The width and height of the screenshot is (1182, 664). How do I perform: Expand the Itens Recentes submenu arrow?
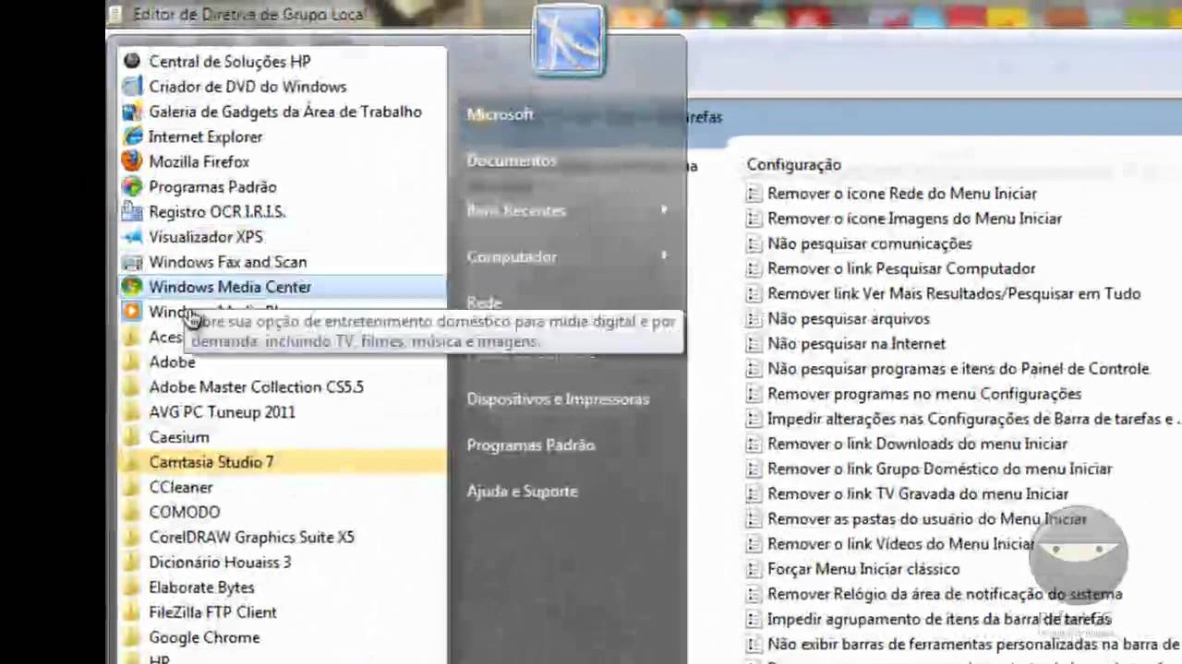[664, 209]
